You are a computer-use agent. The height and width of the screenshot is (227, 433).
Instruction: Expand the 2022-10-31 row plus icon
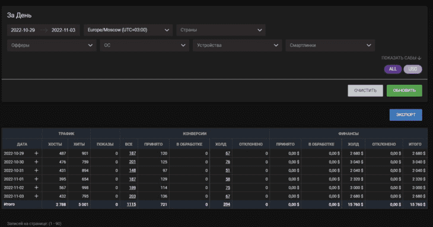pos(36,171)
